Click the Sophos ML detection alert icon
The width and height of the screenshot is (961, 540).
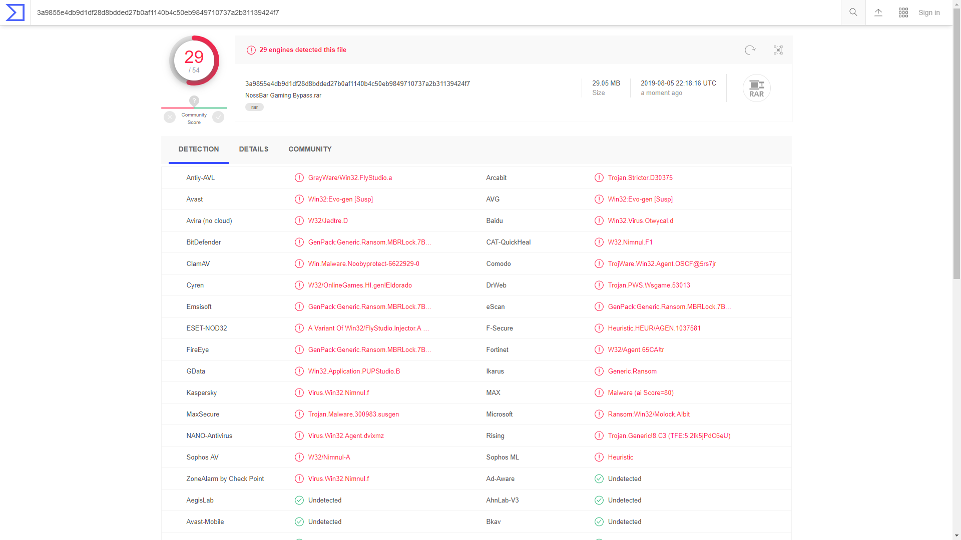pos(599,457)
